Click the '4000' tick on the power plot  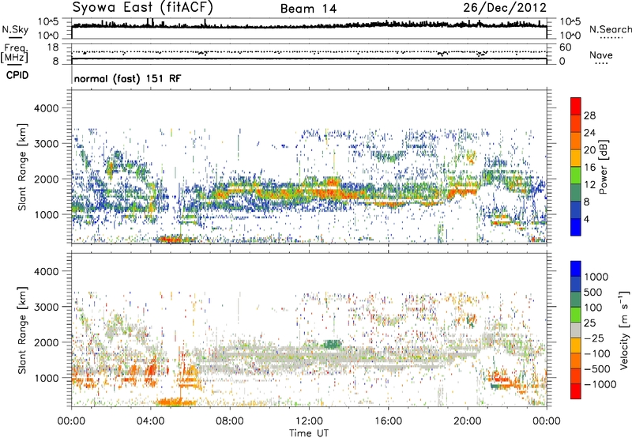[46, 108]
